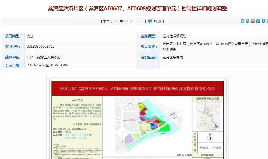Click the AF0607、AF0608 code cell in the map
Viewport: 268px width, 159px height.
click(210, 147)
